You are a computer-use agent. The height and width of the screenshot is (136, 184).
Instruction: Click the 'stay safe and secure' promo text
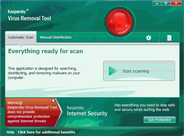tap(142, 107)
